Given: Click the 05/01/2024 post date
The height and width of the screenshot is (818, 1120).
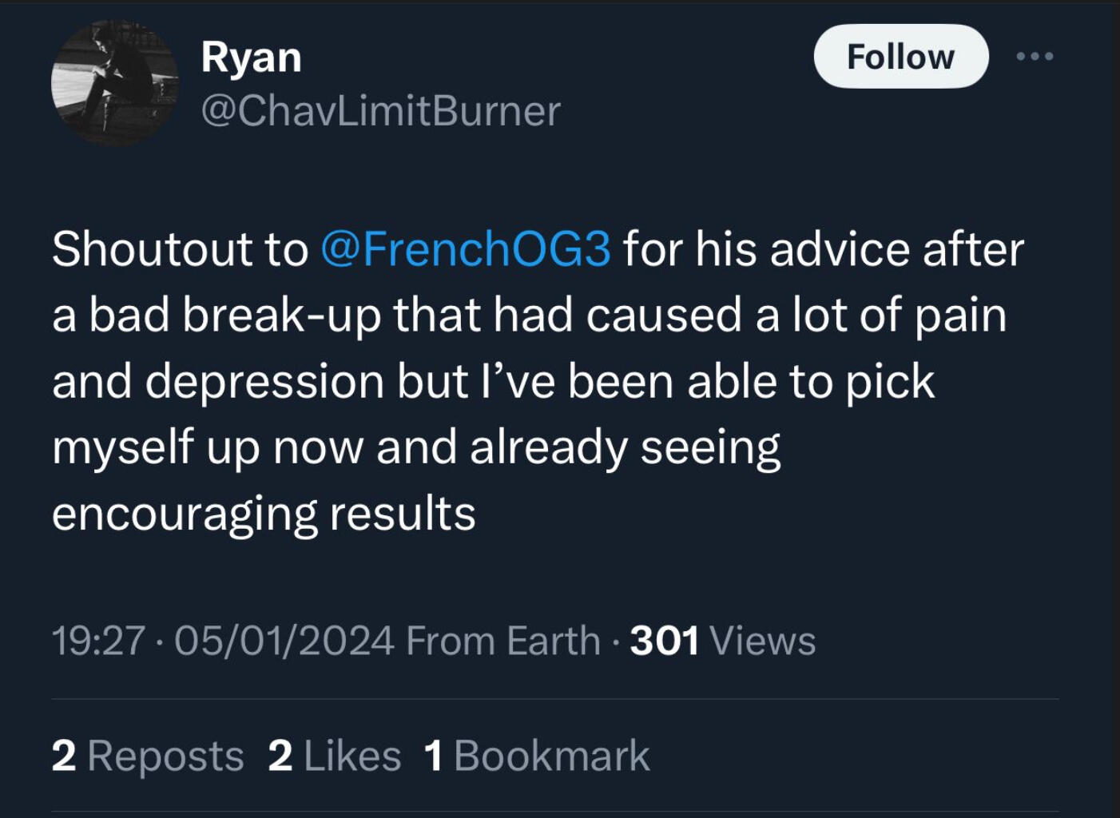Looking at the screenshot, I should [x=284, y=641].
